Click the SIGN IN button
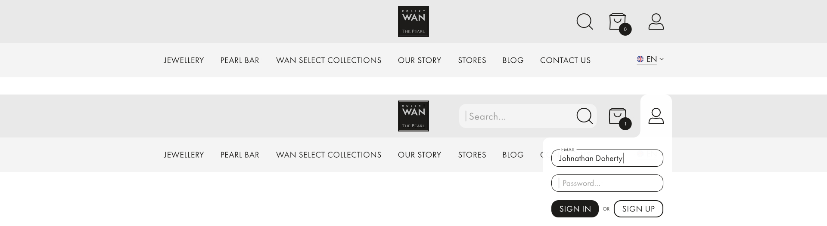827x226 pixels. point(575,209)
